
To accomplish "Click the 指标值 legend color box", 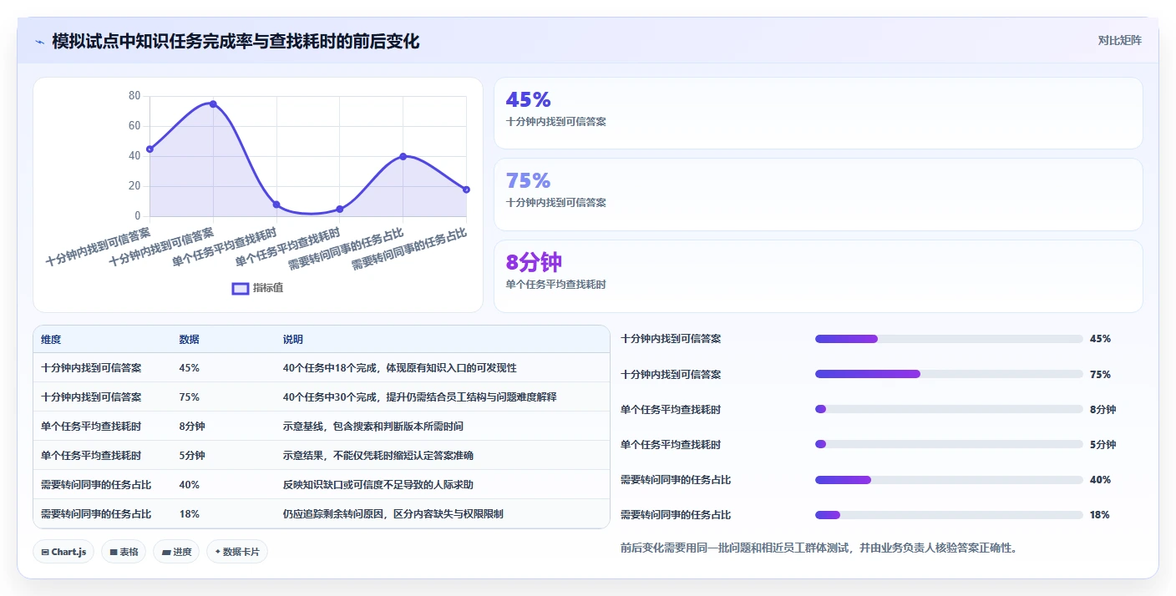I will pos(241,288).
